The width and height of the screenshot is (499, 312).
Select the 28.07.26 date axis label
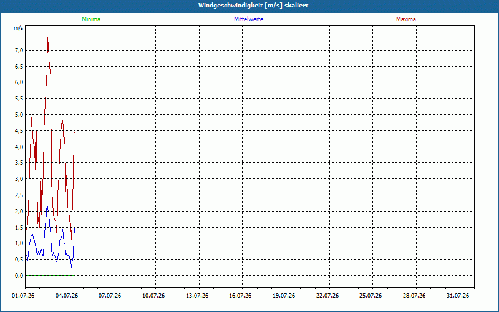pos(414,296)
